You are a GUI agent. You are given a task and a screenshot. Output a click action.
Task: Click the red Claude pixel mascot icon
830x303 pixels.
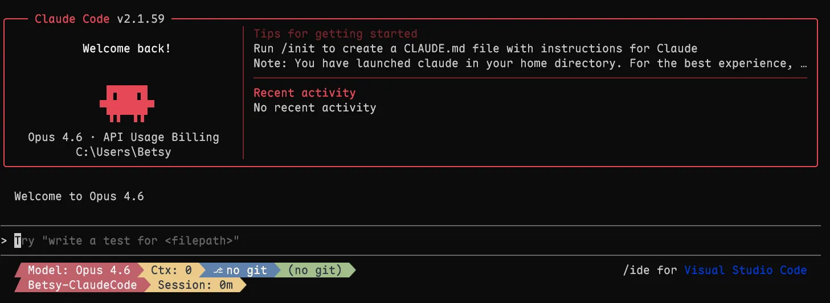point(126,103)
